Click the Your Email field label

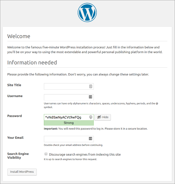[x=15, y=138]
